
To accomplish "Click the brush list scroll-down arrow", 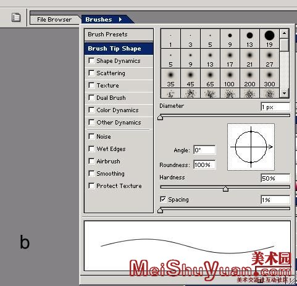I will (x=284, y=93).
